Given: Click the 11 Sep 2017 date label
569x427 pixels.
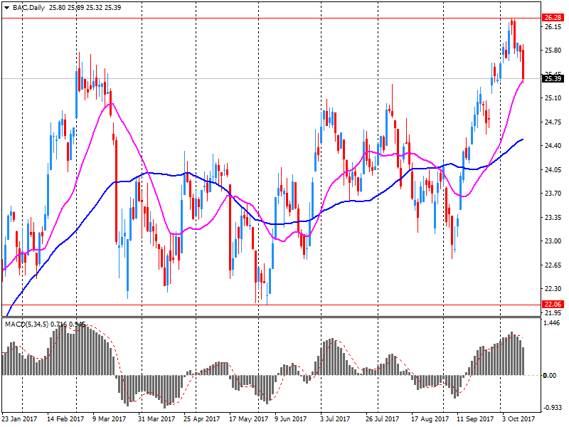Looking at the screenshot, I should [475, 419].
